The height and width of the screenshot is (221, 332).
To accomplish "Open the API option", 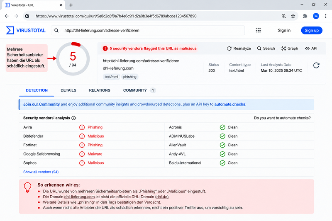I will (x=311, y=49).
